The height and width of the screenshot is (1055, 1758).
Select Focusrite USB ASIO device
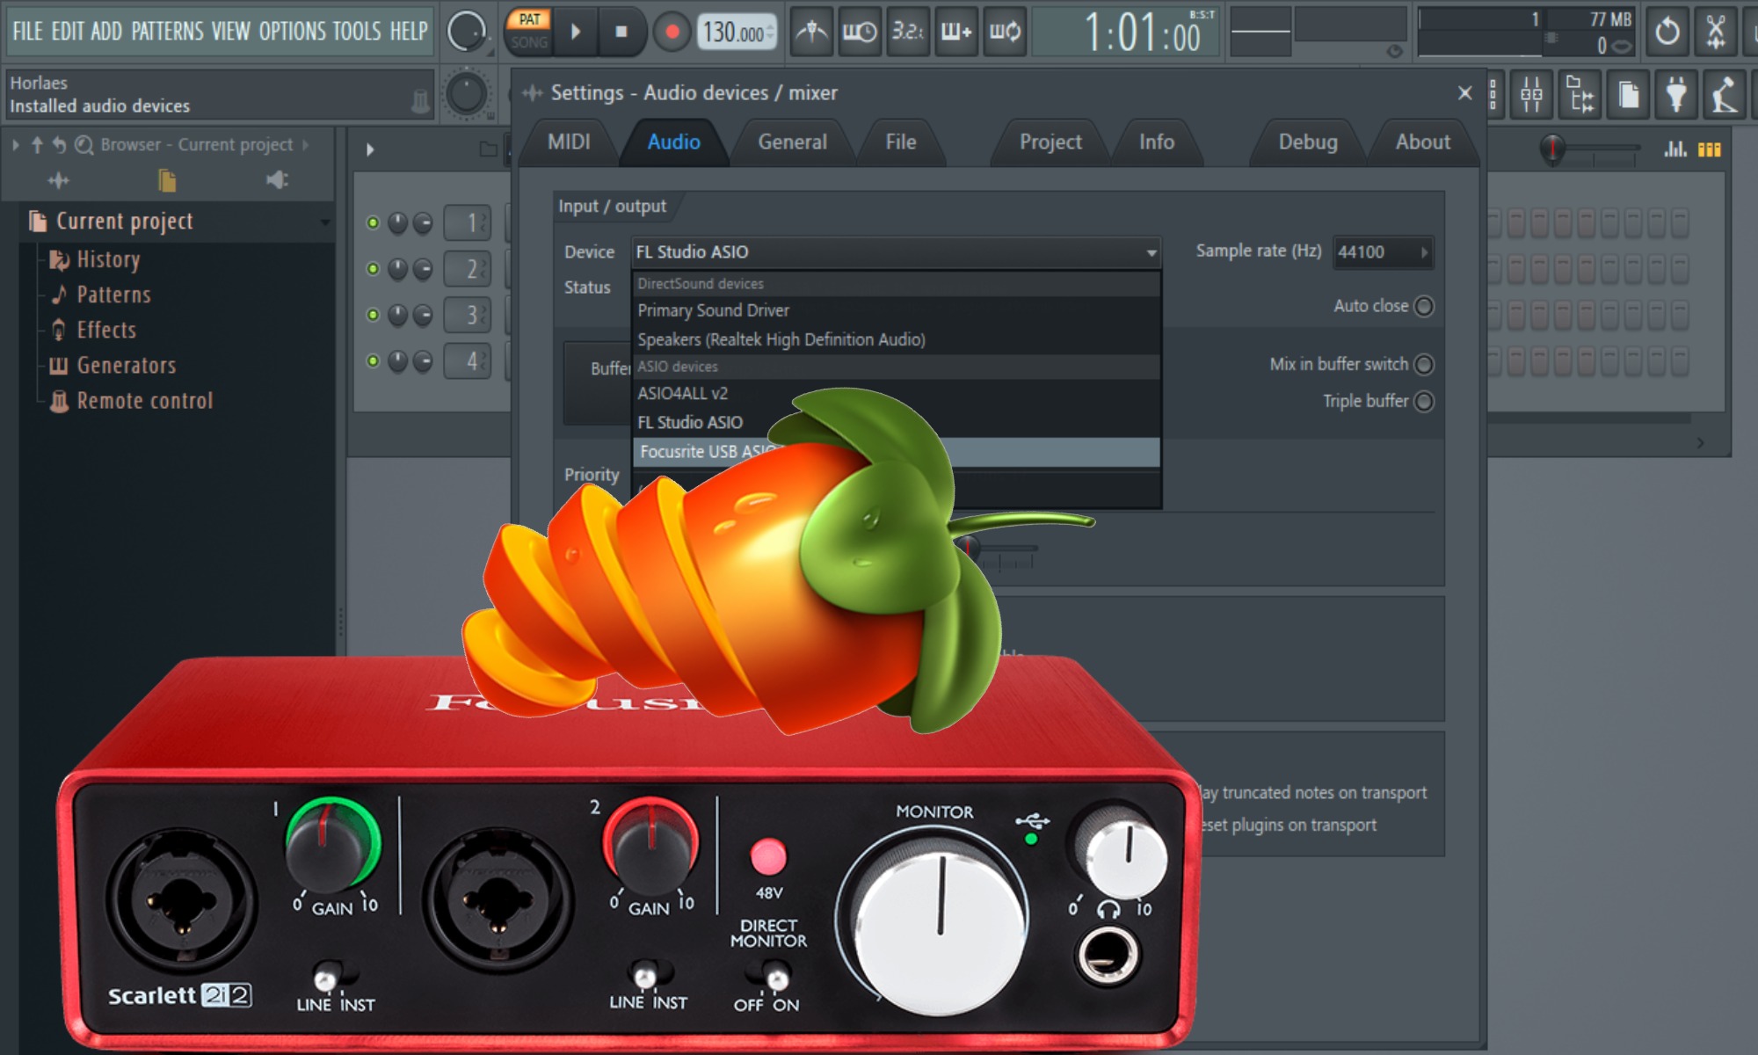(896, 452)
